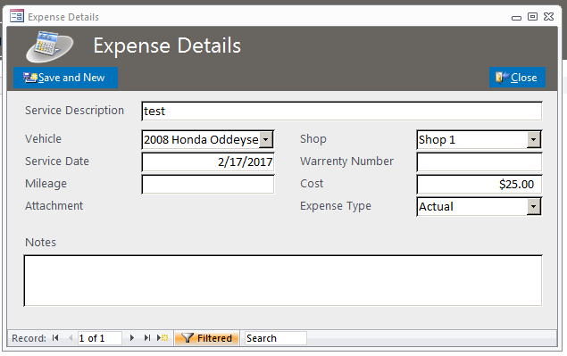Select the Cost field showing $25.00
Viewport: 567px width, 356px height.
(x=479, y=185)
